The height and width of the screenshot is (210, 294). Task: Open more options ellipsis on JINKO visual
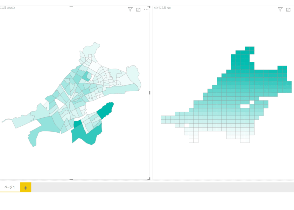click(x=146, y=9)
